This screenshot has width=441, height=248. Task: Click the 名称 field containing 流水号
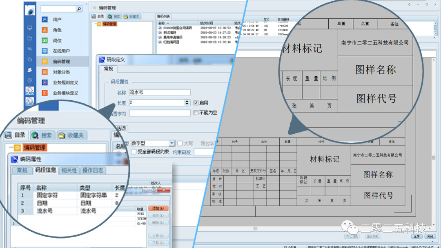pos(160,93)
